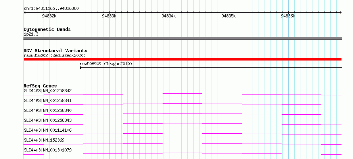Open transcript SLC44A3|NM_001258340 label
Screen dimensions: 353x159
(48, 111)
